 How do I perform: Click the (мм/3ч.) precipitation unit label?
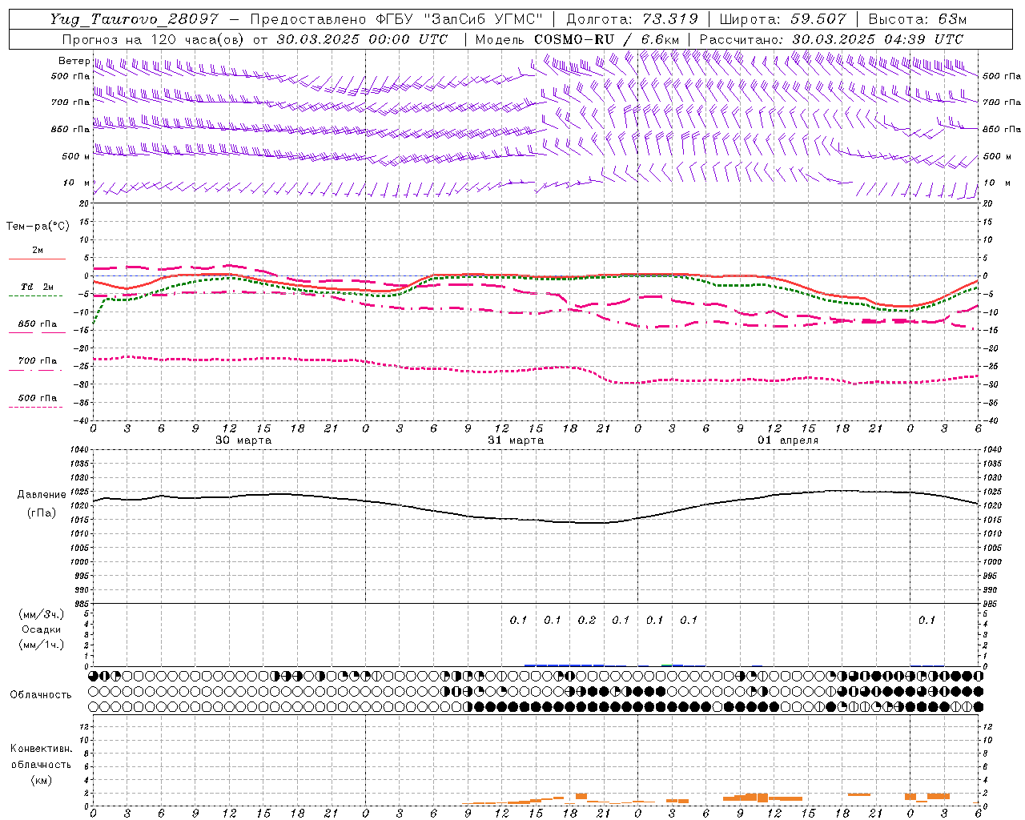[42, 614]
